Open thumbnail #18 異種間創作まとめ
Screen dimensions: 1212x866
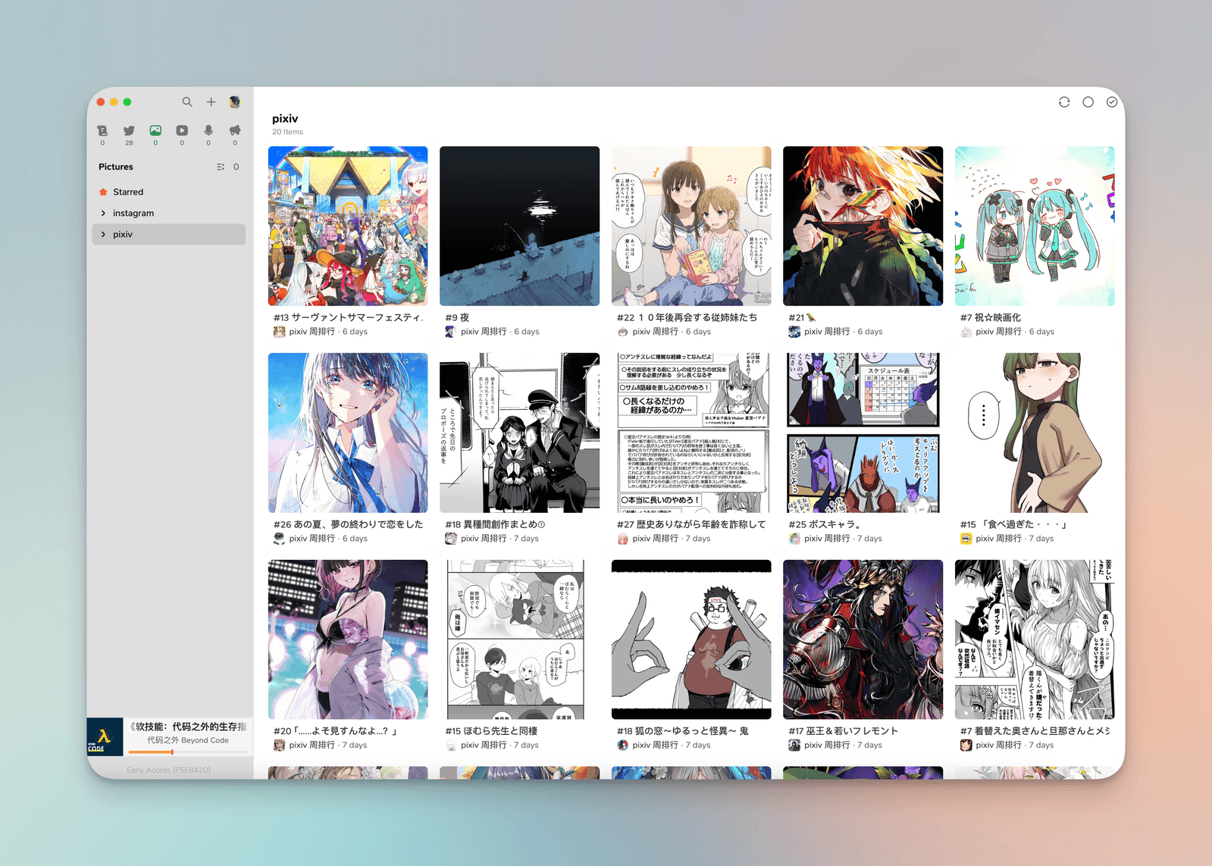tap(519, 433)
